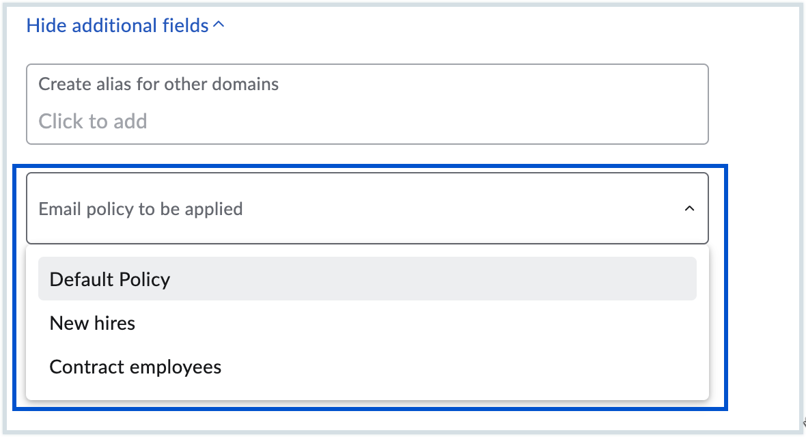The height and width of the screenshot is (437, 806).
Task: Click the chevron beside Hide additional fields
Action: [x=219, y=25]
